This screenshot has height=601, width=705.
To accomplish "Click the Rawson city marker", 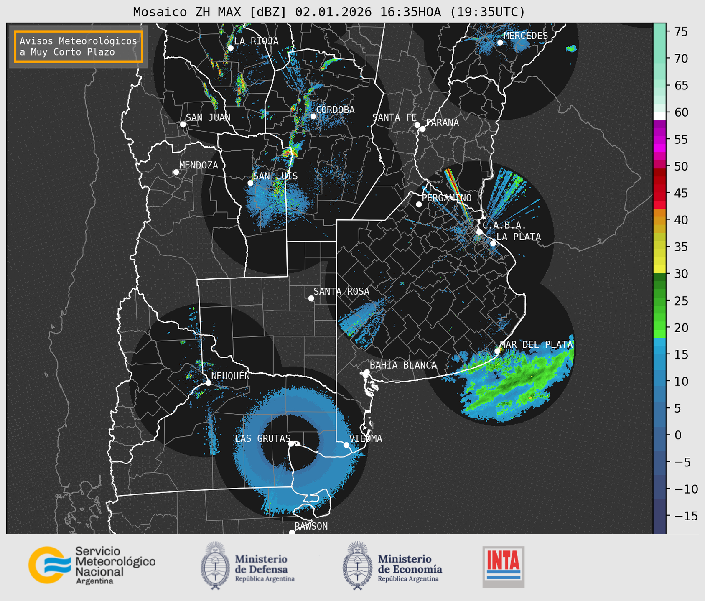I will click(292, 532).
